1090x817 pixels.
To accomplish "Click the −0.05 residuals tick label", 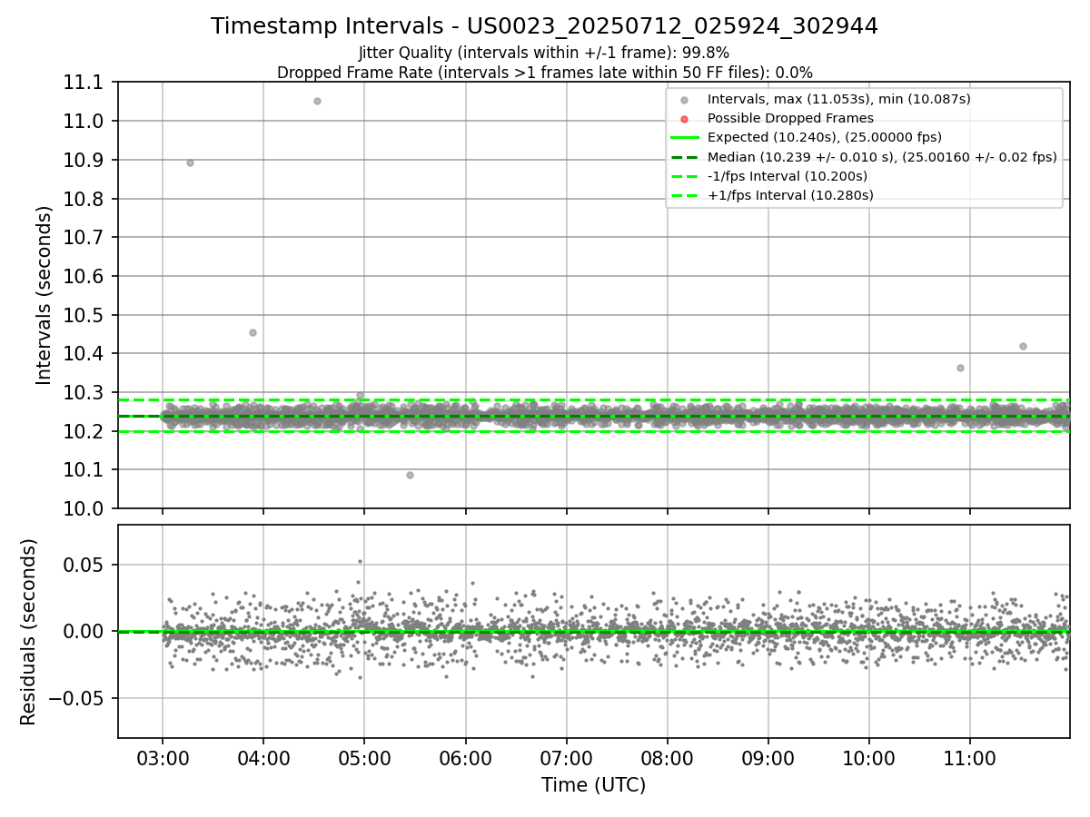I will pos(77,698).
